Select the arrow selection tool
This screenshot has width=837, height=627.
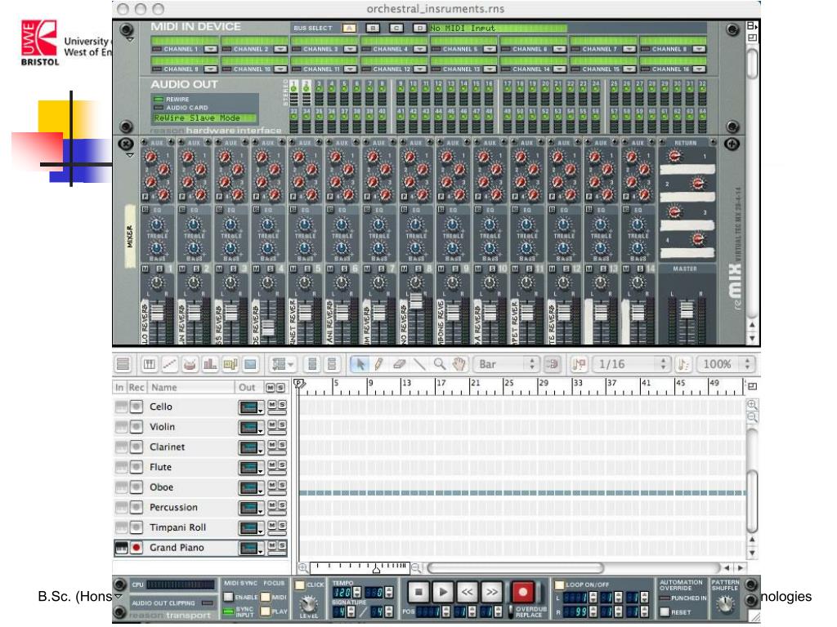coord(360,364)
